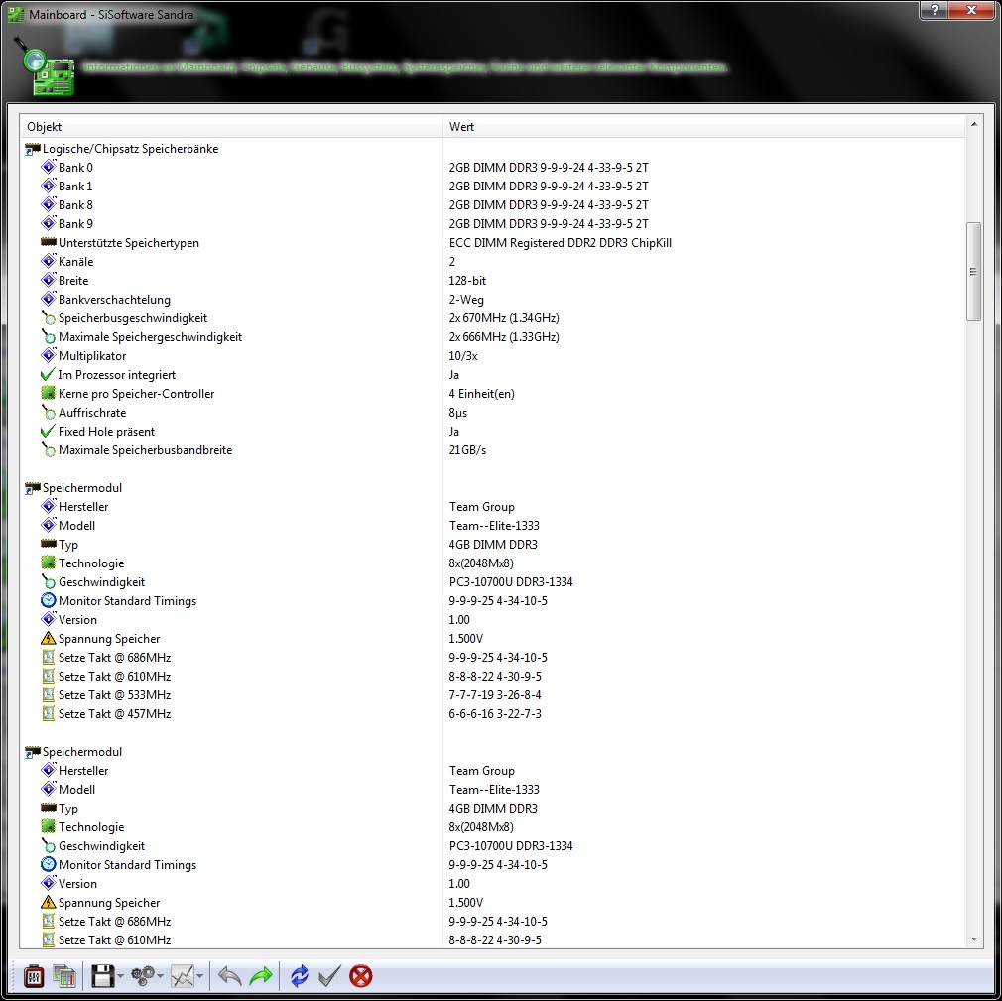The width and height of the screenshot is (1002, 1001).
Task: Select the Bank 1 row label
Action: 75,186
